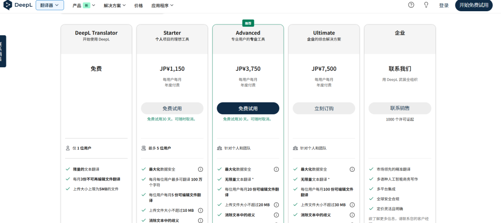Expand the 应用程序 menu
Viewport: 501px width, 223px height.
coord(162,5)
